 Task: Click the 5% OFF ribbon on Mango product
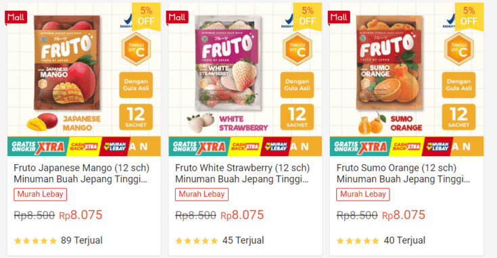(x=146, y=16)
